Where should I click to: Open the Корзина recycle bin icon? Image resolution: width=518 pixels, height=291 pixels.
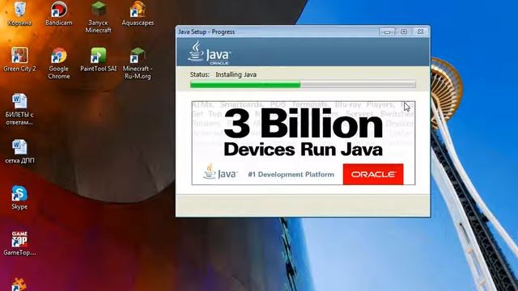point(19,13)
